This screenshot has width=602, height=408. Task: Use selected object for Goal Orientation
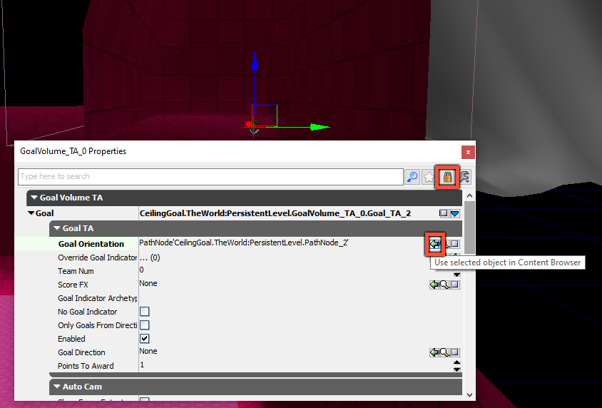[x=434, y=244]
